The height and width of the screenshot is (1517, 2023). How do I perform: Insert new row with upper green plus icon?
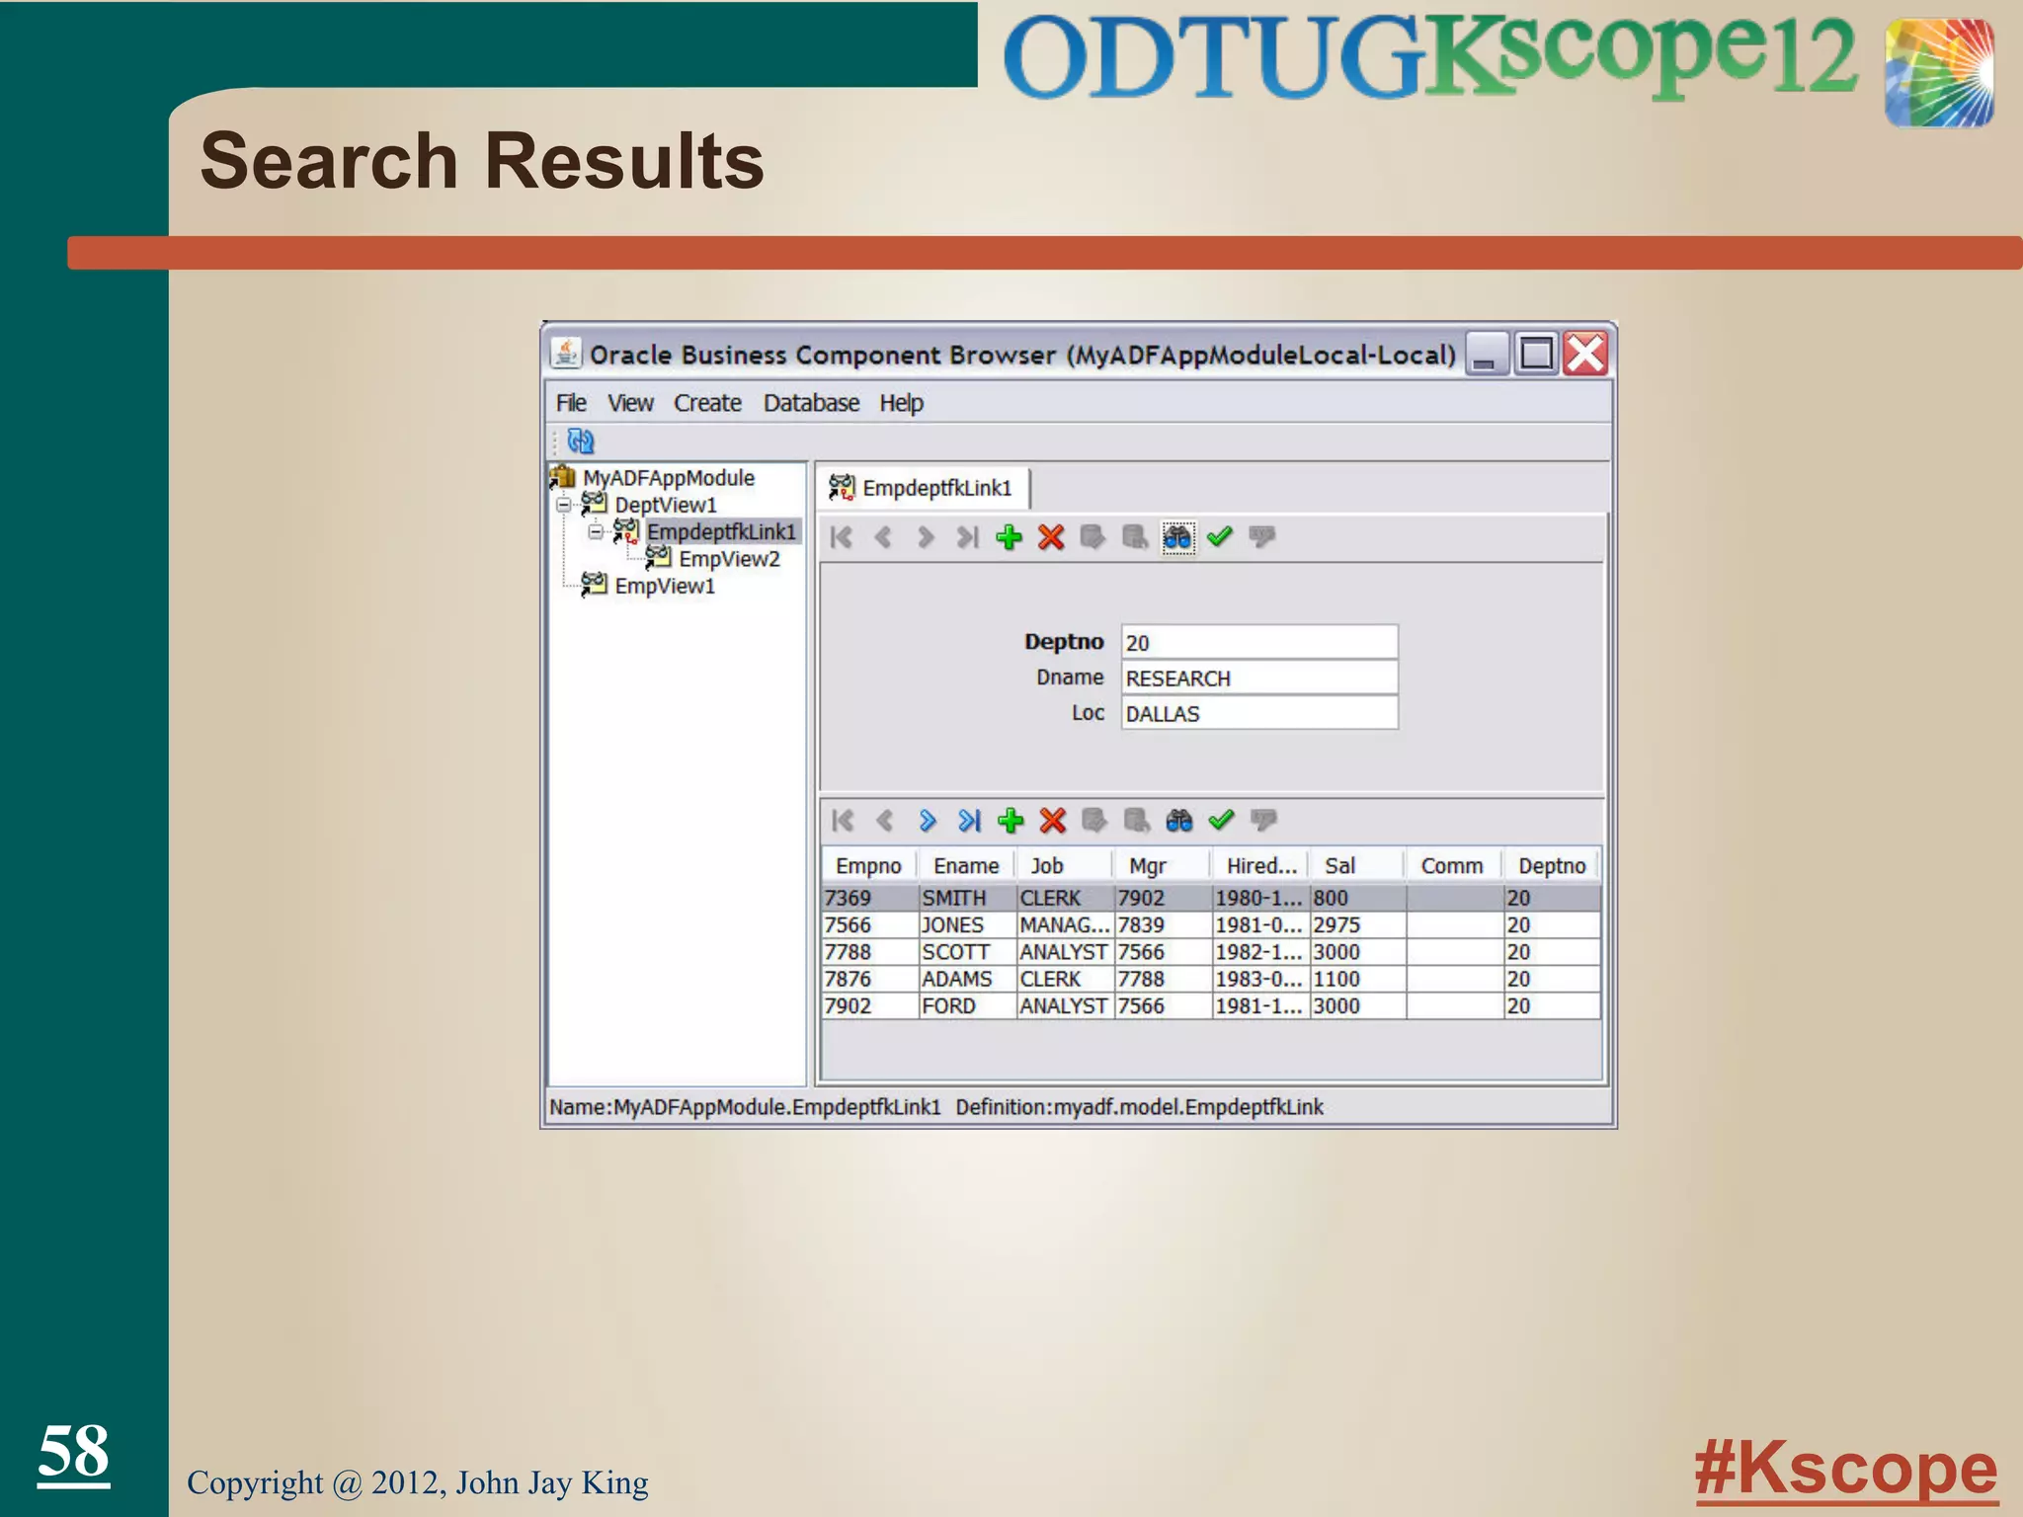pyautogui.click(x=1010, y=537)
